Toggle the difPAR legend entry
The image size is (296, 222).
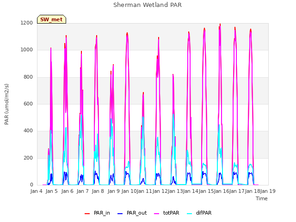click(x=199, y=213)
